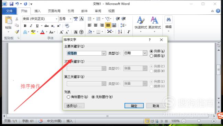Click the Justify alignment icon
The height and width of the screenshot is (126, 223).
click(x=108, y=25)
